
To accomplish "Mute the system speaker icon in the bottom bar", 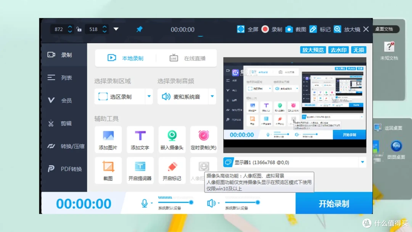I will (211, 203).
